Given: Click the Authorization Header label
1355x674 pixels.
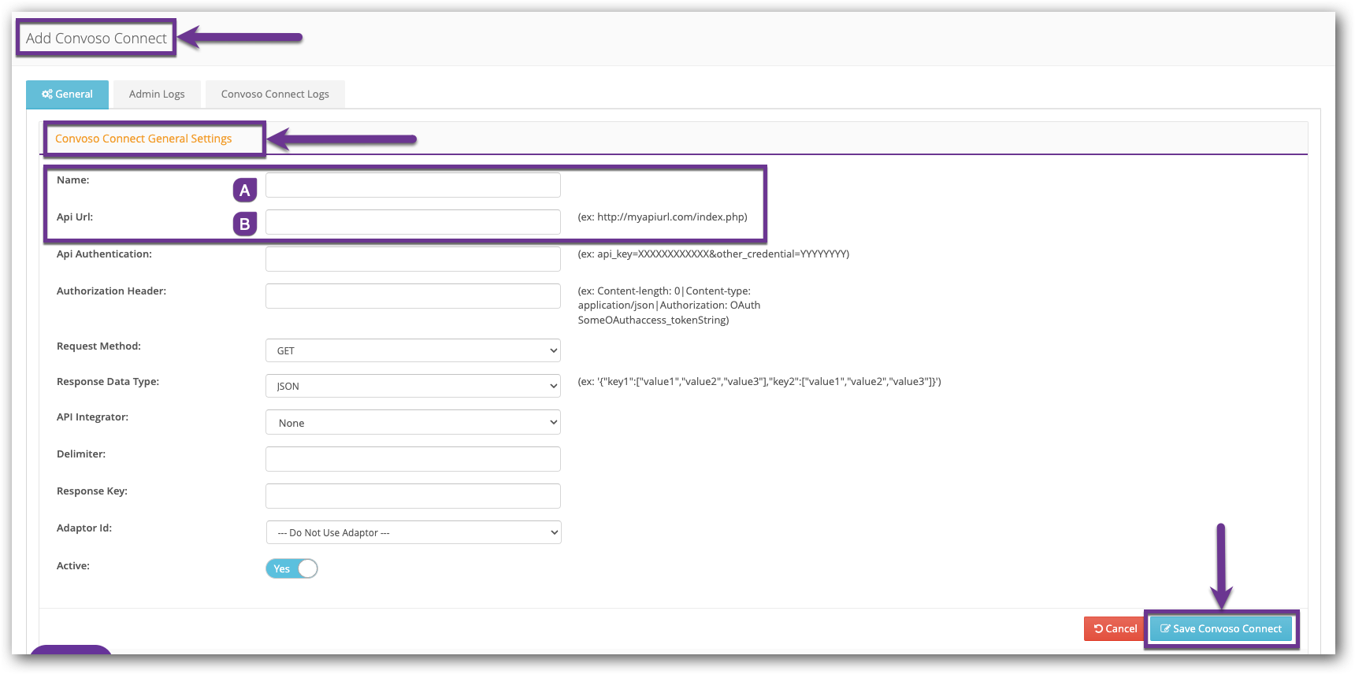Looking at the screenshot, I should (111, 291).
